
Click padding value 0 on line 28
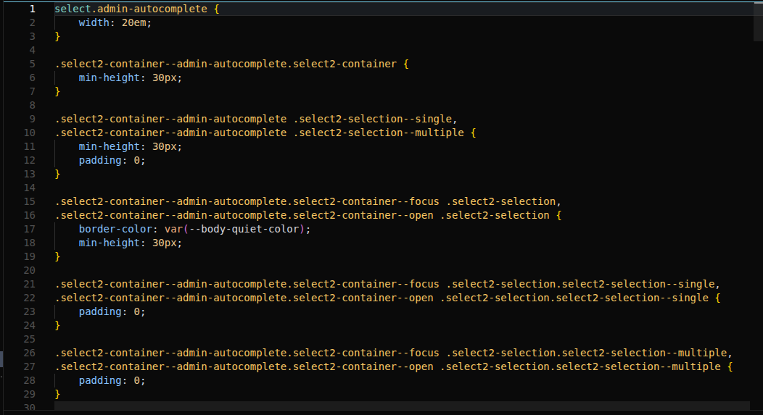pyautogui.click(x=136, y=380)
